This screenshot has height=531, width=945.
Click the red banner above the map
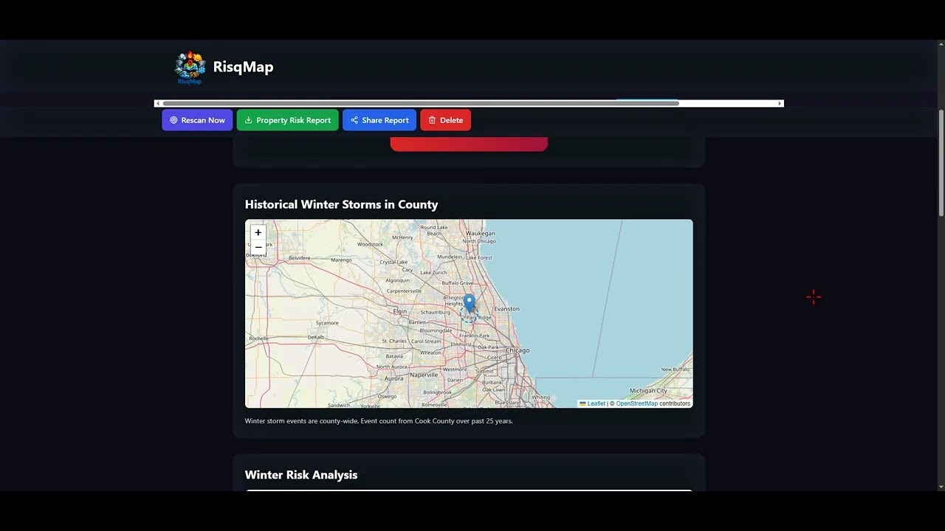(x=470, y=142)
